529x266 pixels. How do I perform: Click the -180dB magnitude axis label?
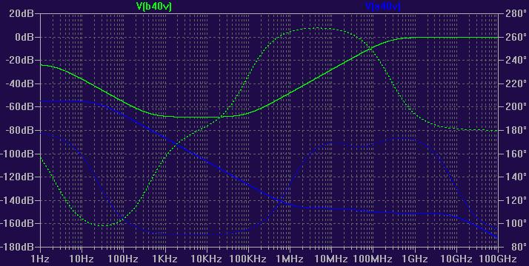tap(17, 247)
